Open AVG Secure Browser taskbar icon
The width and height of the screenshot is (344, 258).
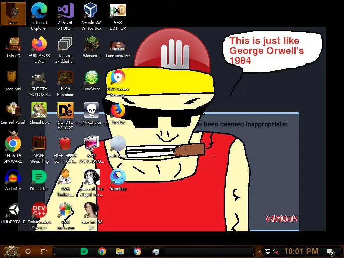137,251
